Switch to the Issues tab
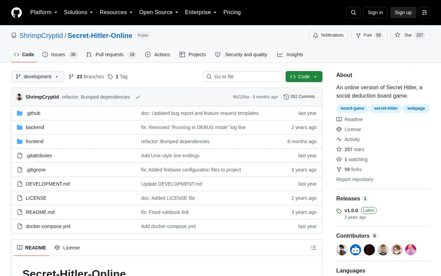Image resolution: width=441 pixels, height=276 pixels. (x=60, y=55)
